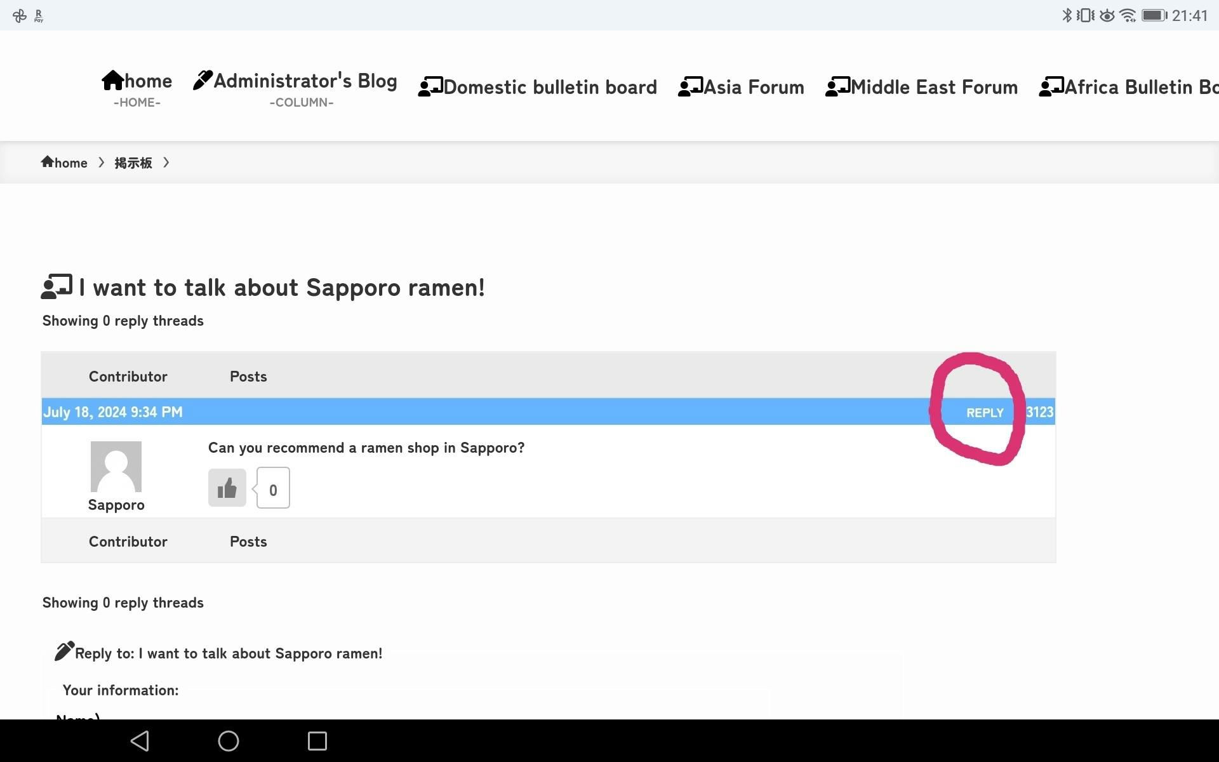The height and width of the screenshot is (762, 1219).
Task: Tap the house icon in breadcrumb
Action: (x=47, y=162)
